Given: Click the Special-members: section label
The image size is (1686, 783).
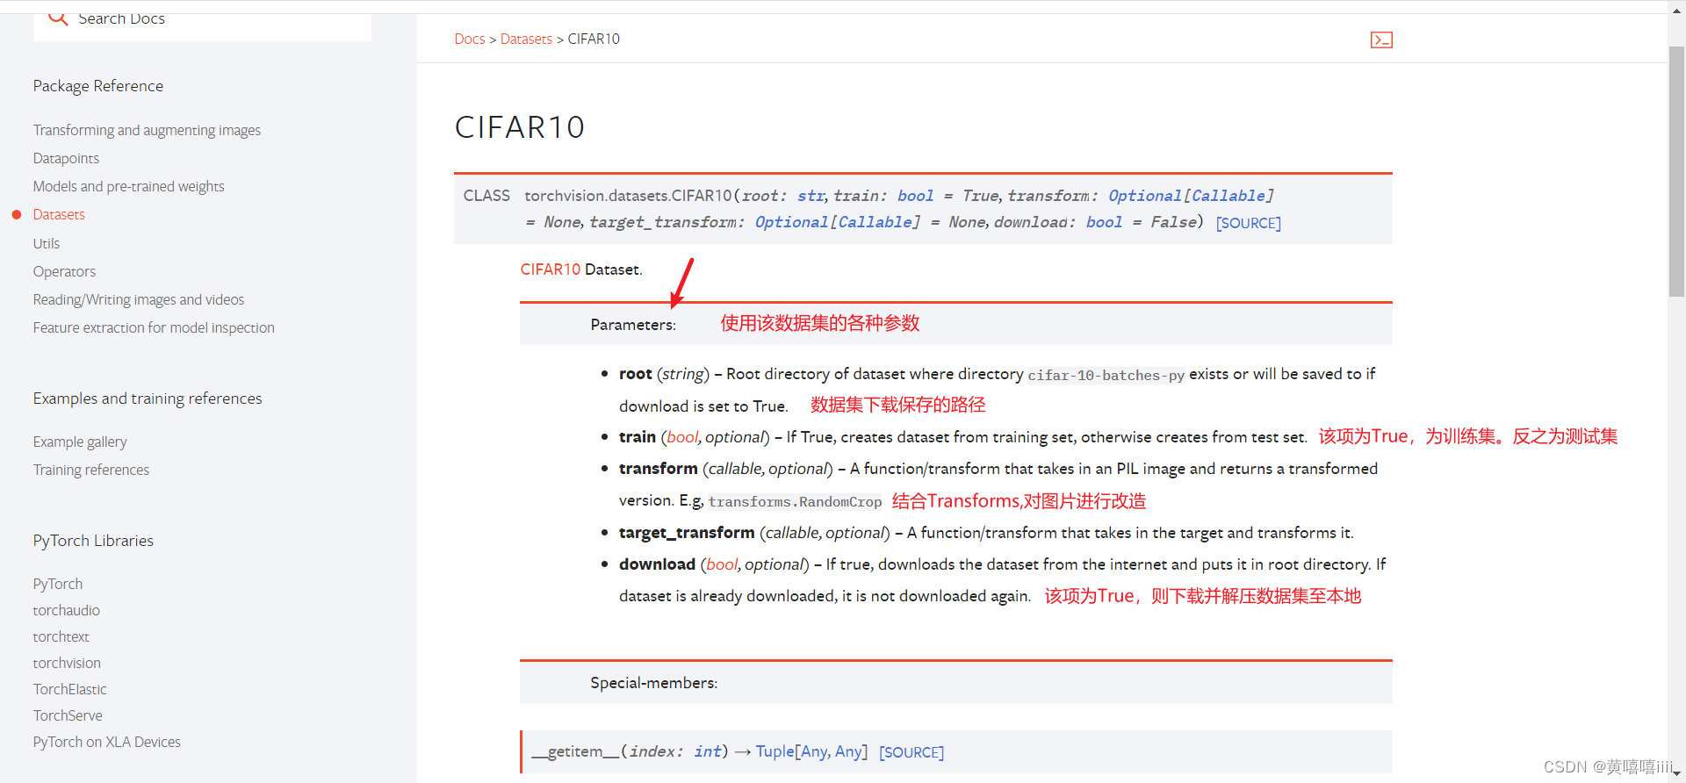Looking at the screenshot, I should click(653, 683).
